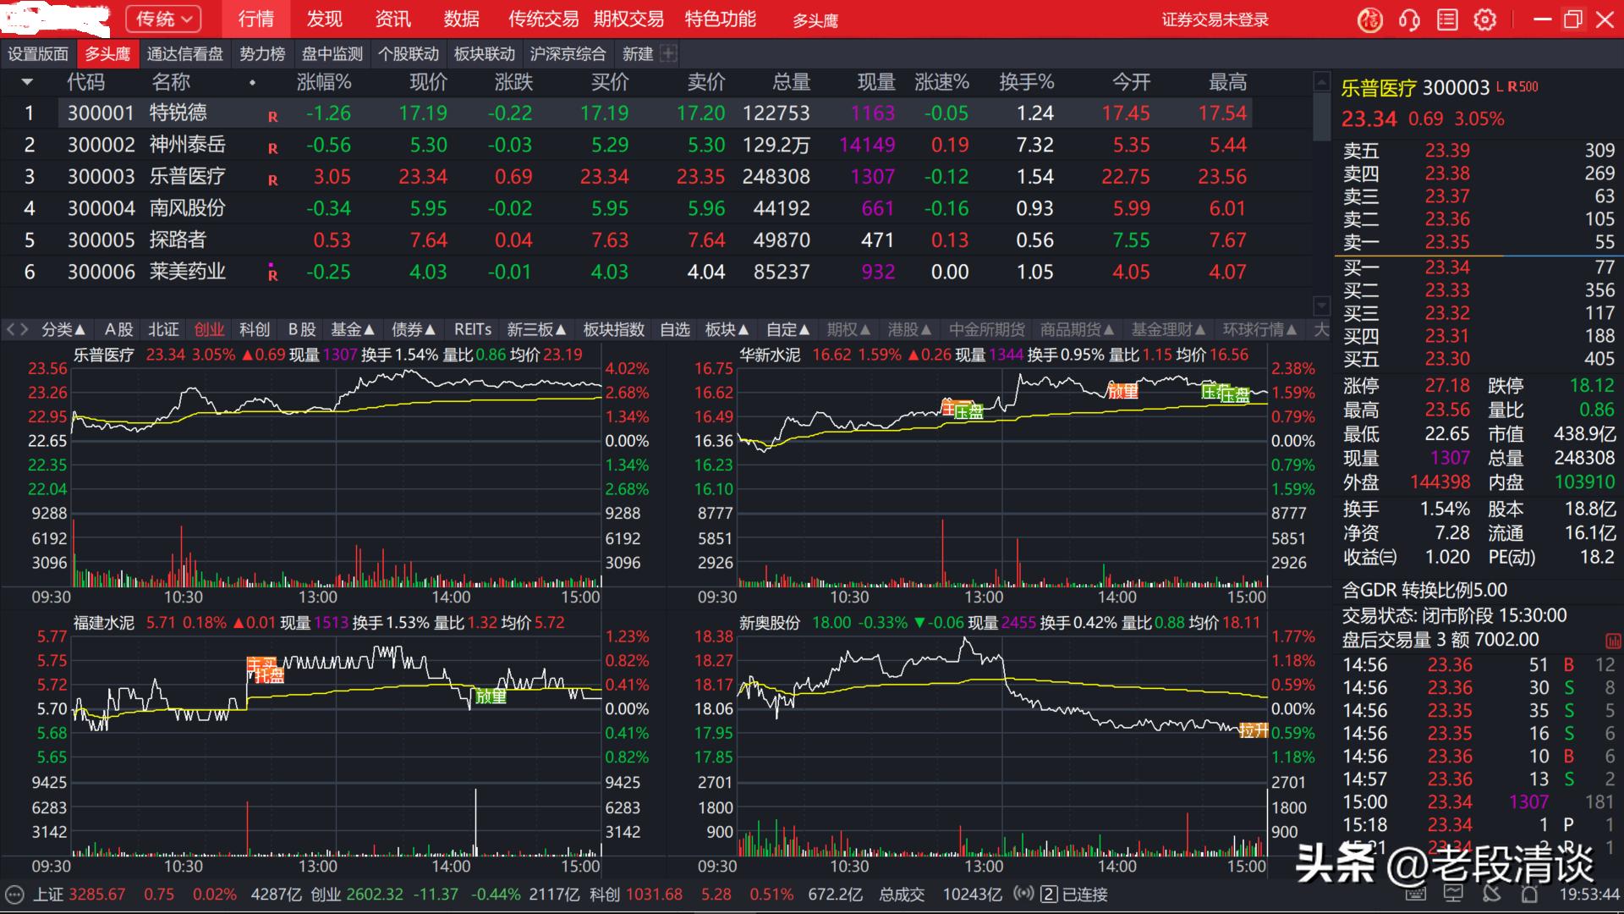Click the 设置版面 button
Screen dimensions: 1624x914
(37, 52)
